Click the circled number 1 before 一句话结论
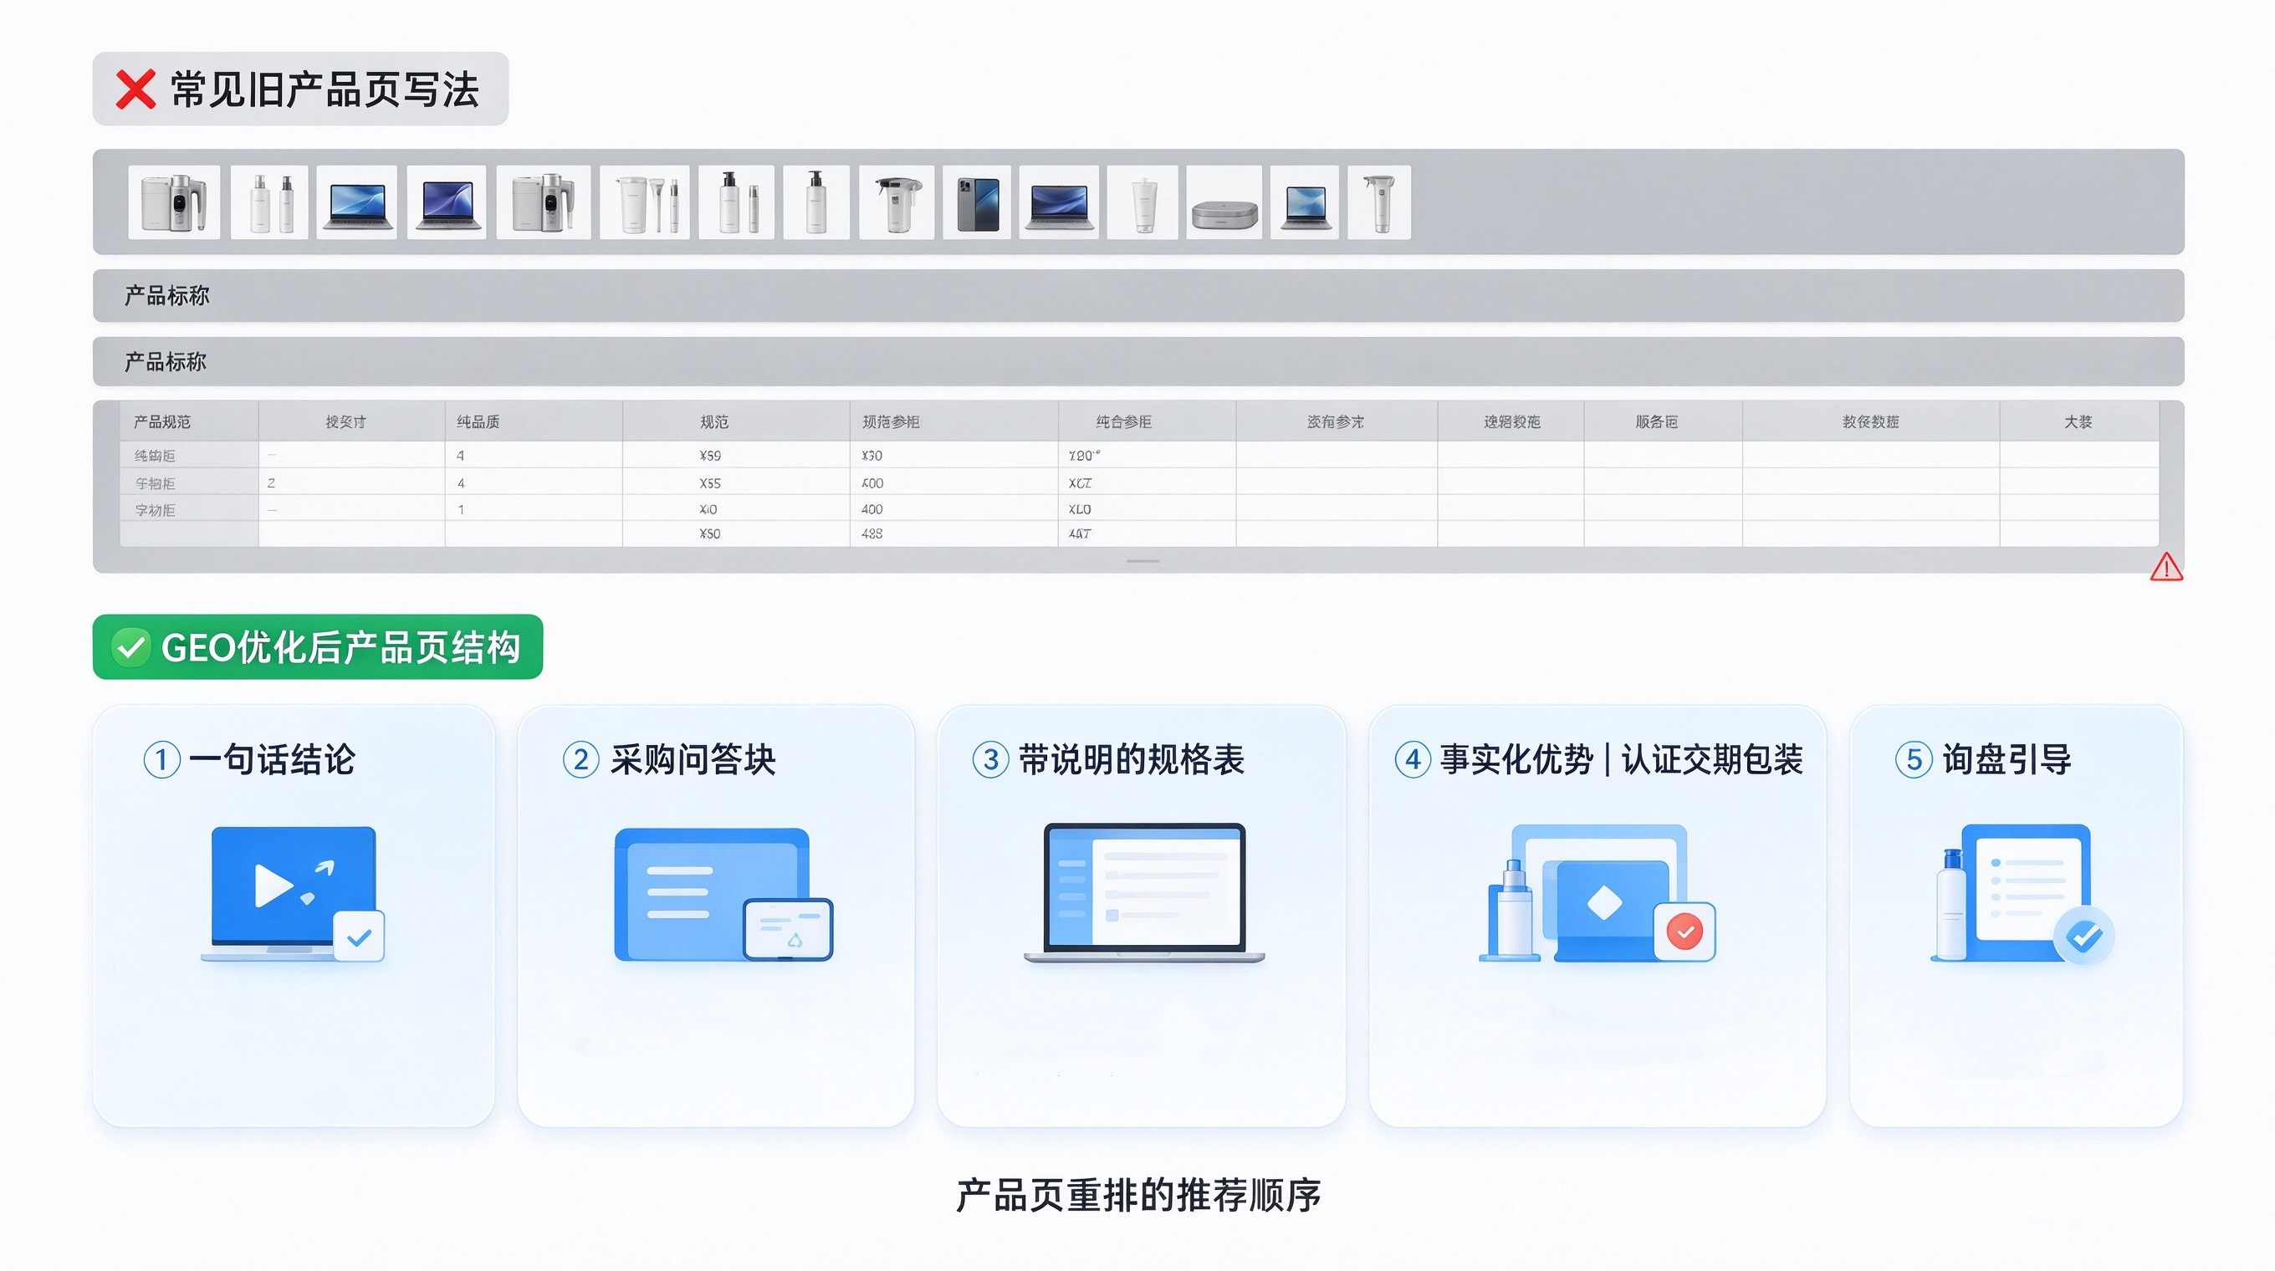The height and width of the screenshot is (1271, 2275). tap(161, 760)
